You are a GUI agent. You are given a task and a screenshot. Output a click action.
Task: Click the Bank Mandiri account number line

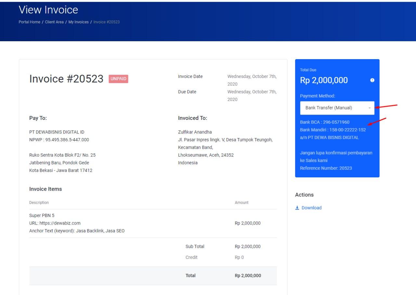click(333, 130)
